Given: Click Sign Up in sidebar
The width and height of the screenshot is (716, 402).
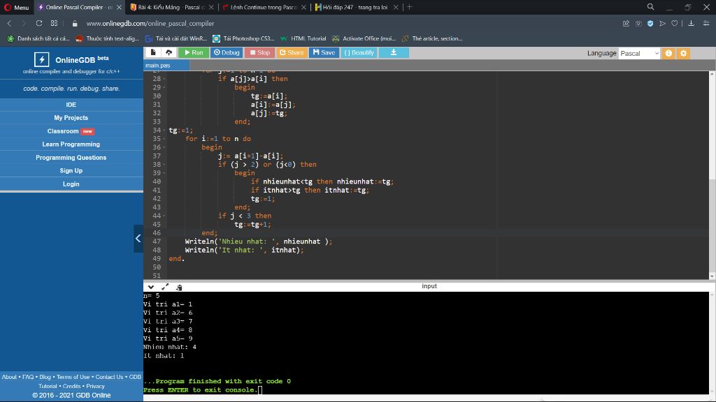Looking at the screenshot, I should pos(71,170).
